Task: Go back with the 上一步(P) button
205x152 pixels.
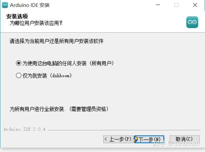Action: click(118, 139)
